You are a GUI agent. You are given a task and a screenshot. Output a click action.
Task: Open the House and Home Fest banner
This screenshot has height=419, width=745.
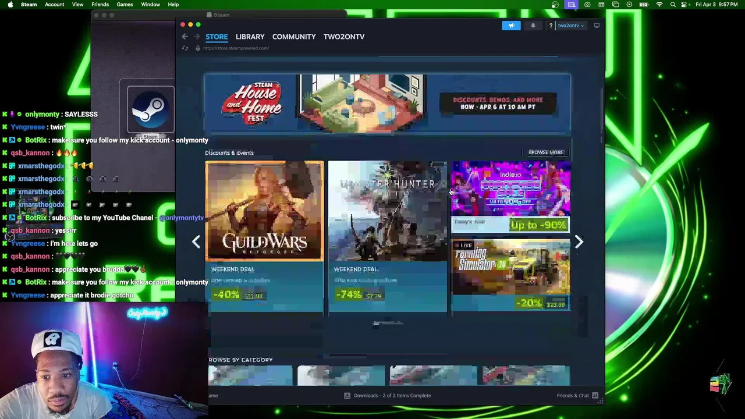pos(388,104)
